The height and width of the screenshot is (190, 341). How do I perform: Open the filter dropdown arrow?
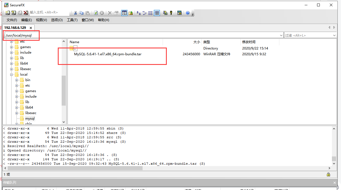tap(334, 35)
